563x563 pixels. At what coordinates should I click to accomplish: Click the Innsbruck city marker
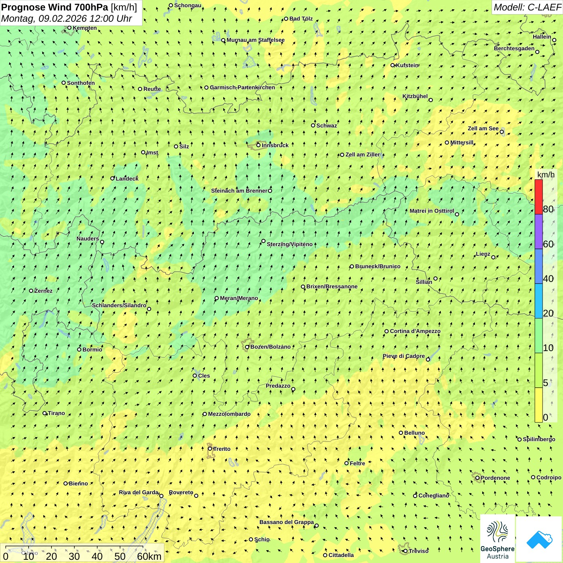coord(259,145)
